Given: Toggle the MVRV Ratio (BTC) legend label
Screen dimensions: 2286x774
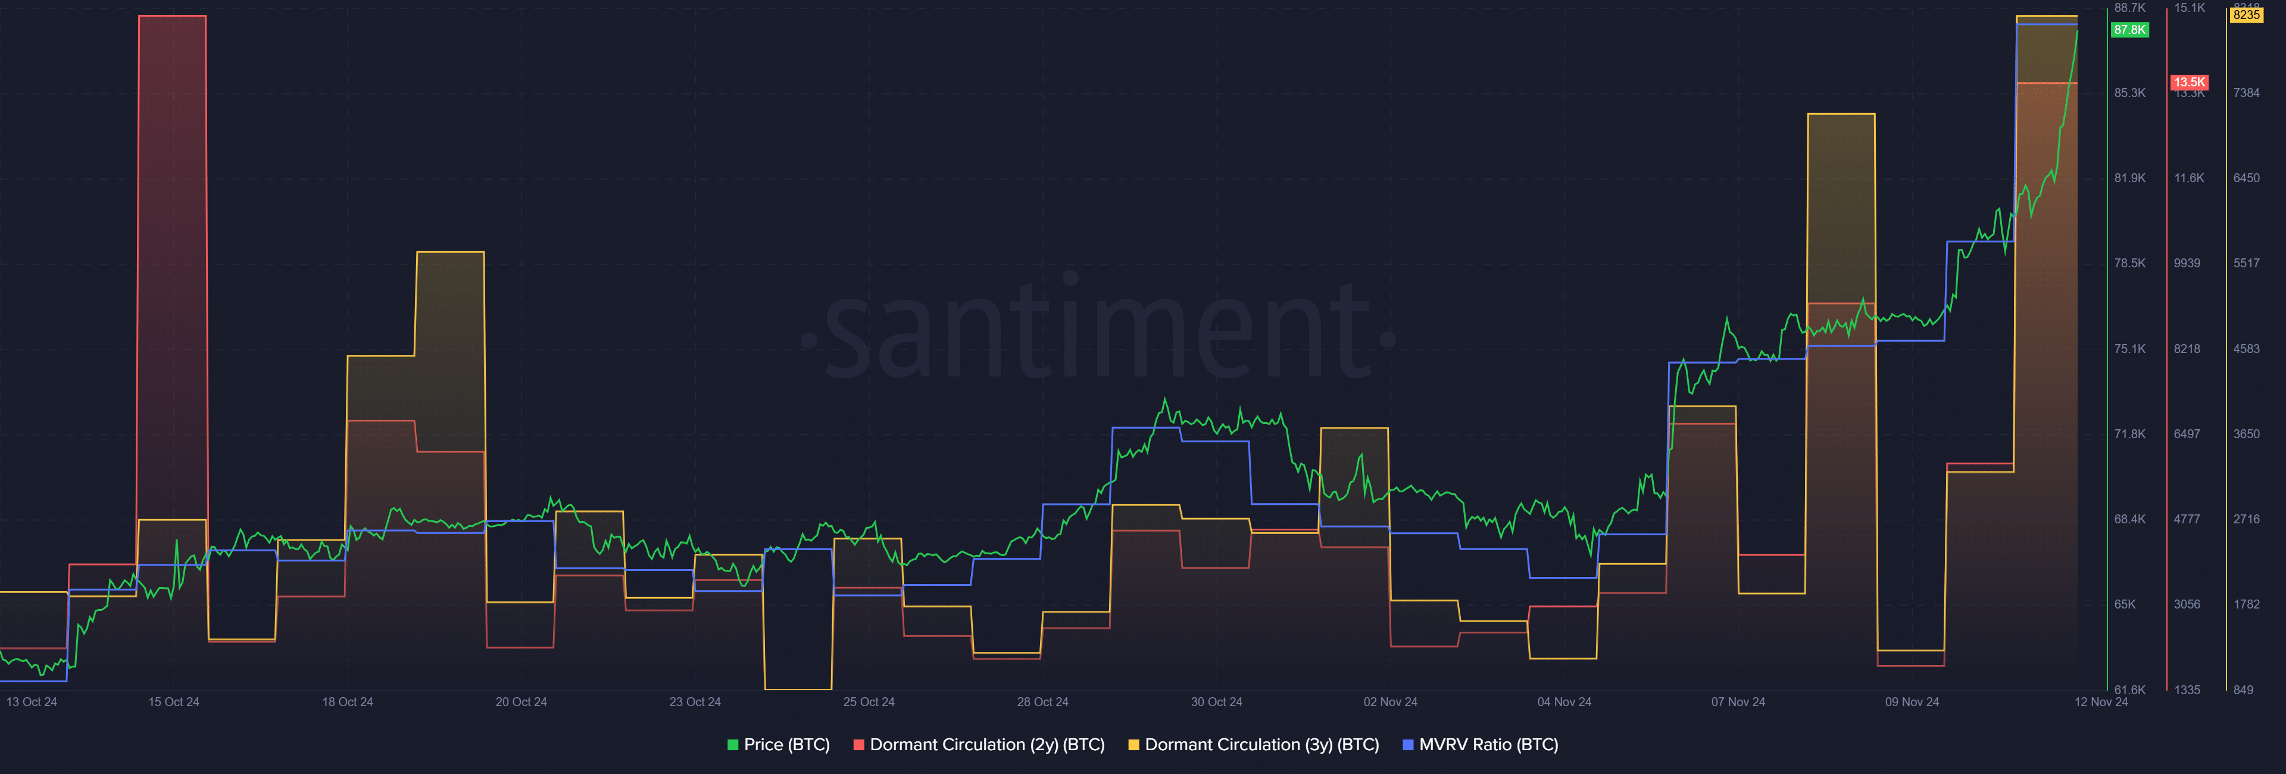Looking at the screenshot, I should click(x=1488, y=745).
